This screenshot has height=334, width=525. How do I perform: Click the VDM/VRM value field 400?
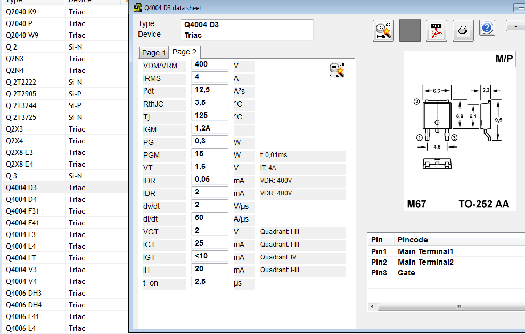point(210,64)
